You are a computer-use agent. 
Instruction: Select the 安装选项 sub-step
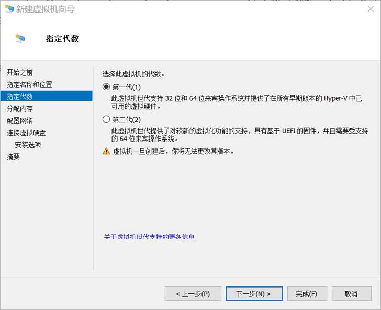[x=28, y=145]
